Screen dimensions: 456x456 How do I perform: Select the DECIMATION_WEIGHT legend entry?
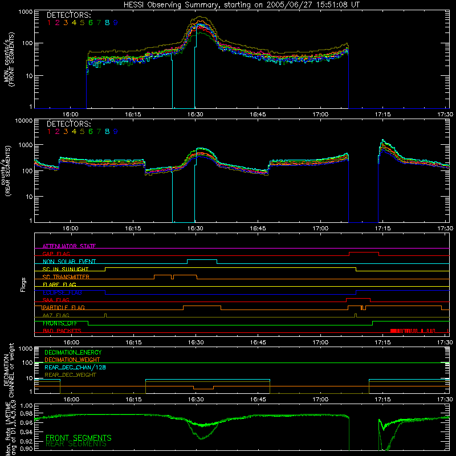72,360
